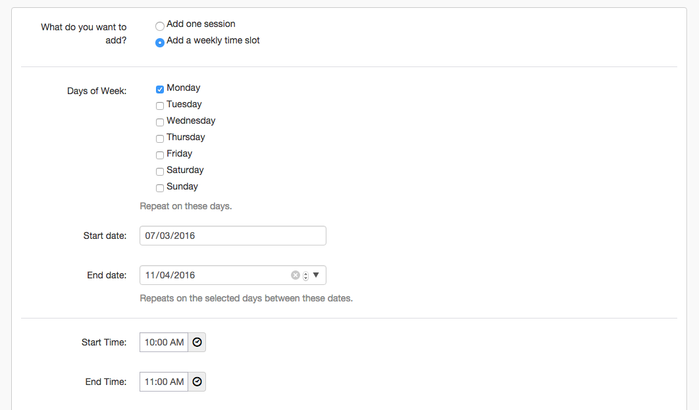This screenshot has height=410, width=699.
Task: Click the Wednesday label text
Action: click(191, 121)
